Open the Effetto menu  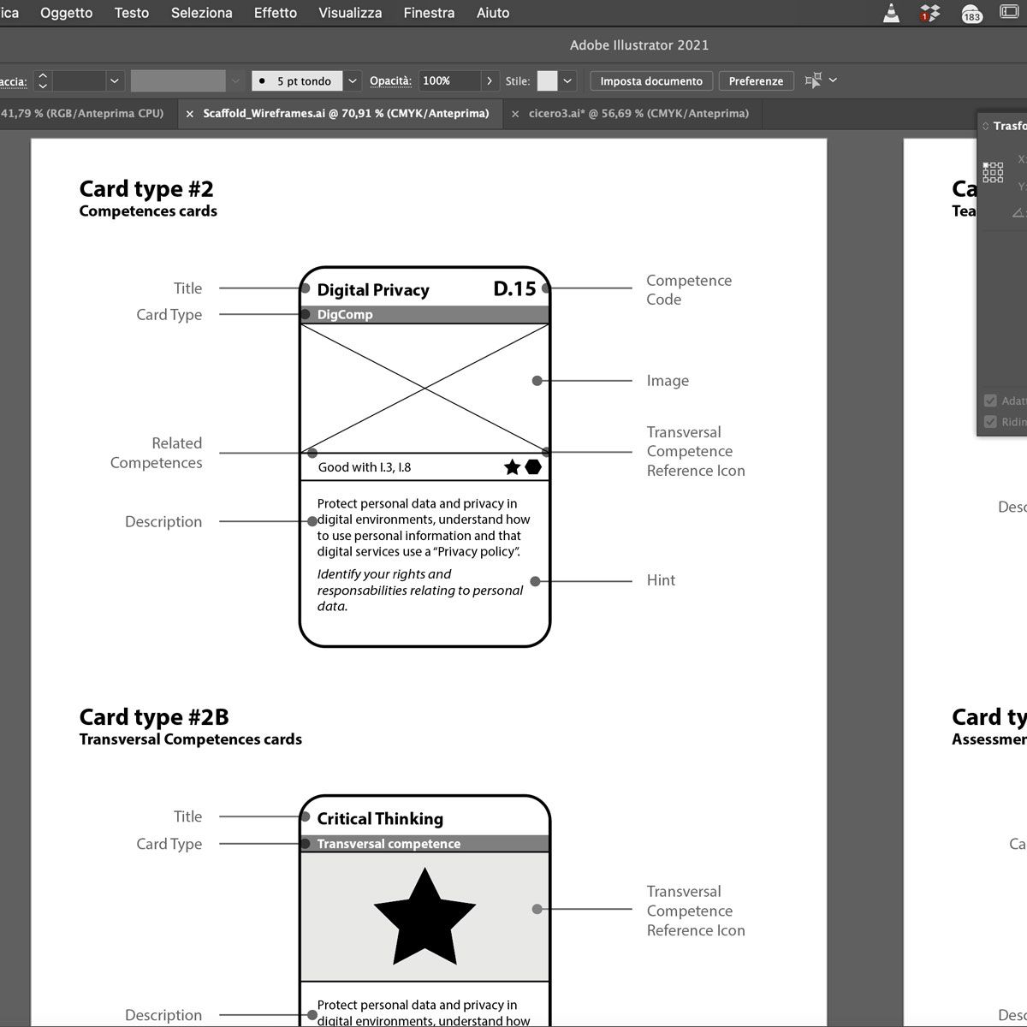[x=276, y=13]
